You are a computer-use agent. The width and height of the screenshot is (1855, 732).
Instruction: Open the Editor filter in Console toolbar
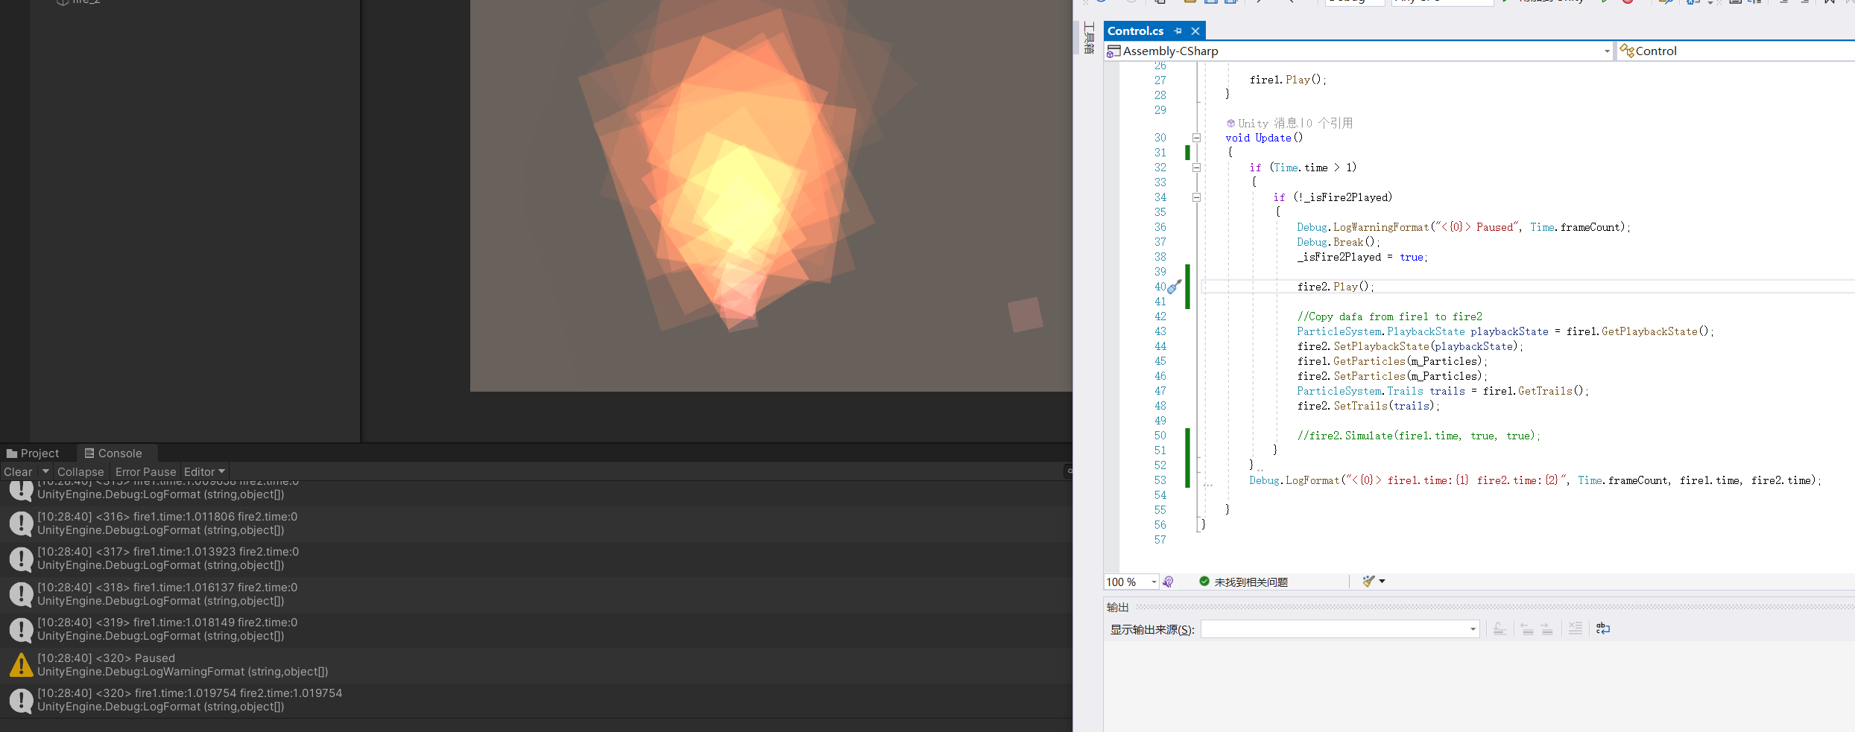coord(204,471)
